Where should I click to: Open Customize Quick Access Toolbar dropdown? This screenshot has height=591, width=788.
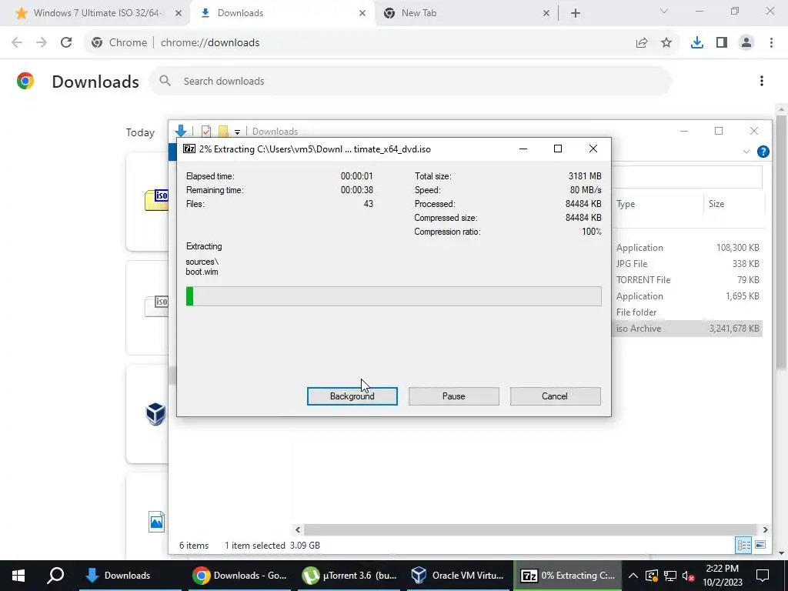[x=237, y=132]
